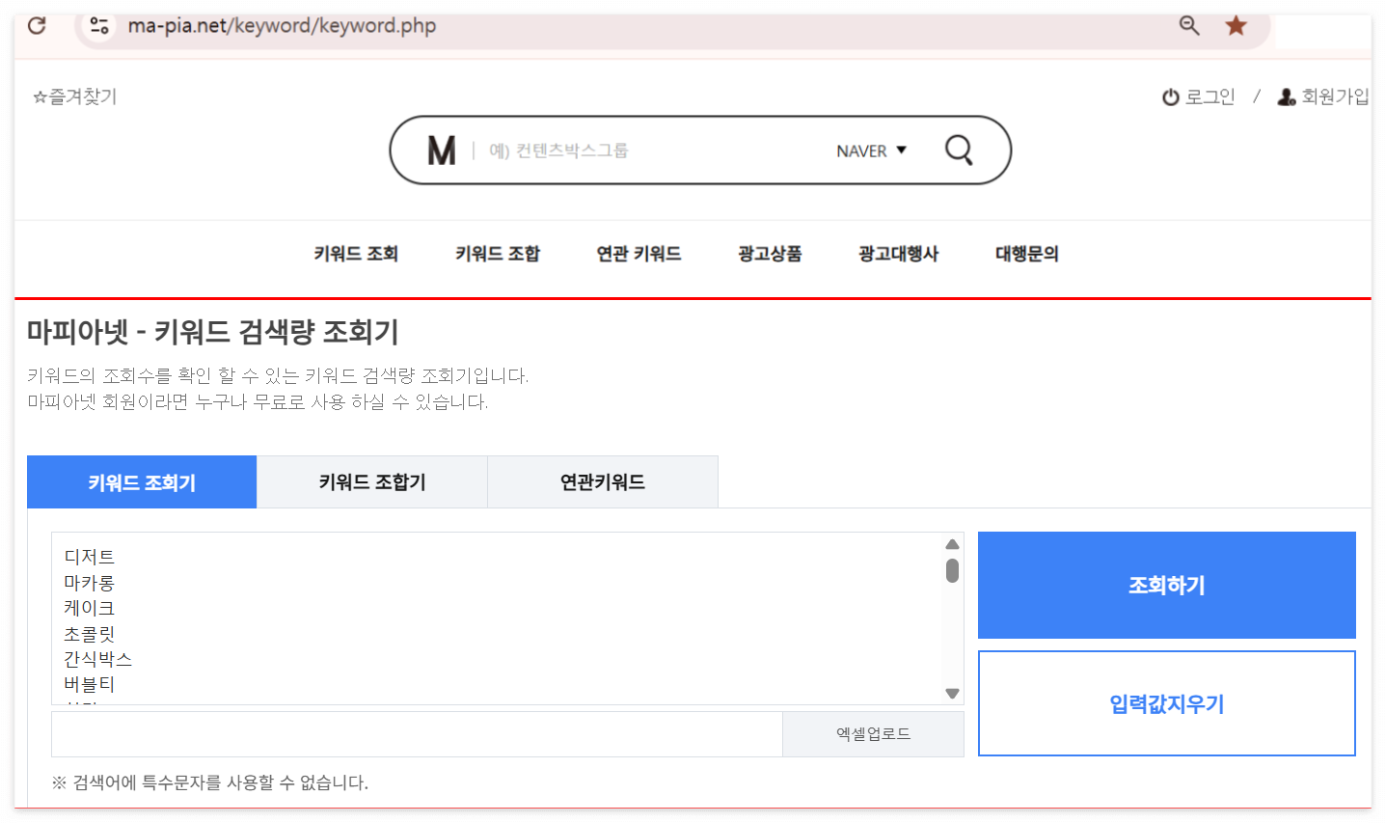Click the magnifier icon to run the search
The image size is (1386, 823).
(x=957, y=150)
